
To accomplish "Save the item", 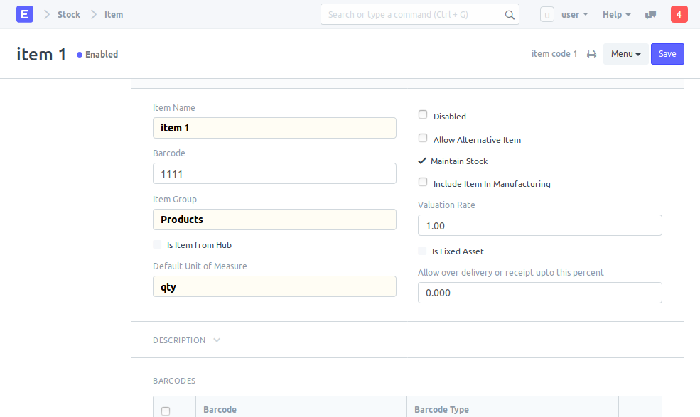I will (667, 54).
